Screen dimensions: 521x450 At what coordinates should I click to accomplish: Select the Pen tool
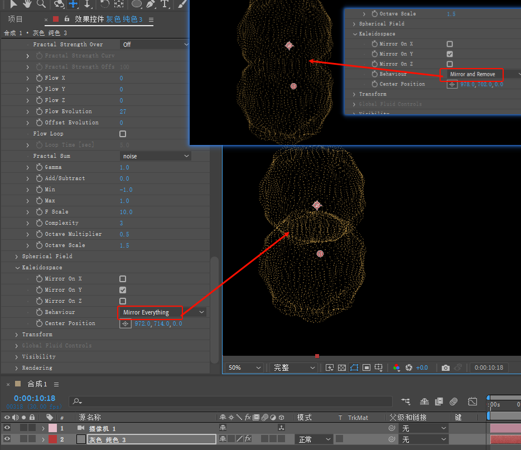(x=151, y=4)
